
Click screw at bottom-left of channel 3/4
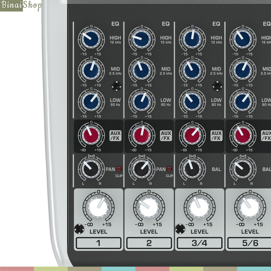tap(180, 229)
